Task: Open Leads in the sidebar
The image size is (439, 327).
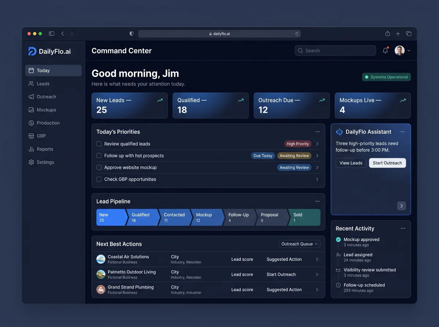Action: pos(53,84)
